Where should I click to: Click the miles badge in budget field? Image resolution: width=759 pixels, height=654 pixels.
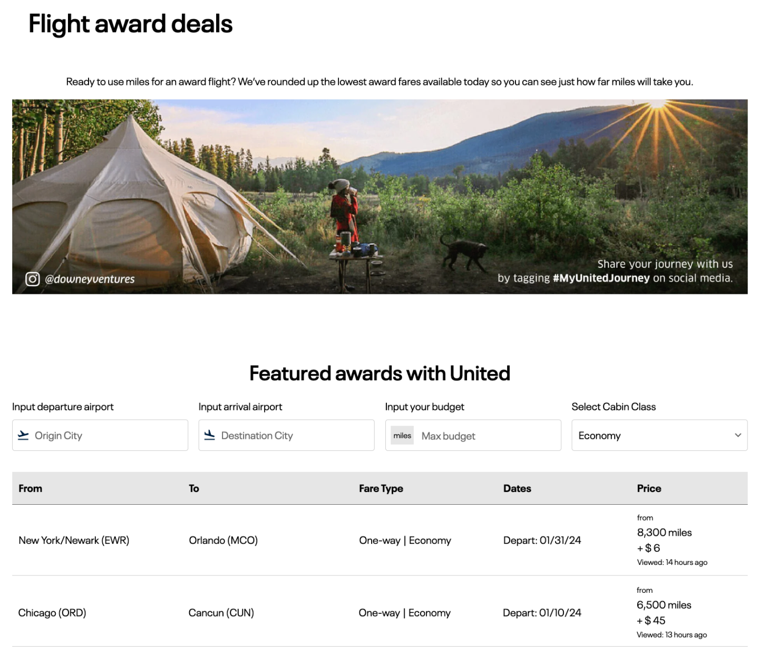click(402, 436)
